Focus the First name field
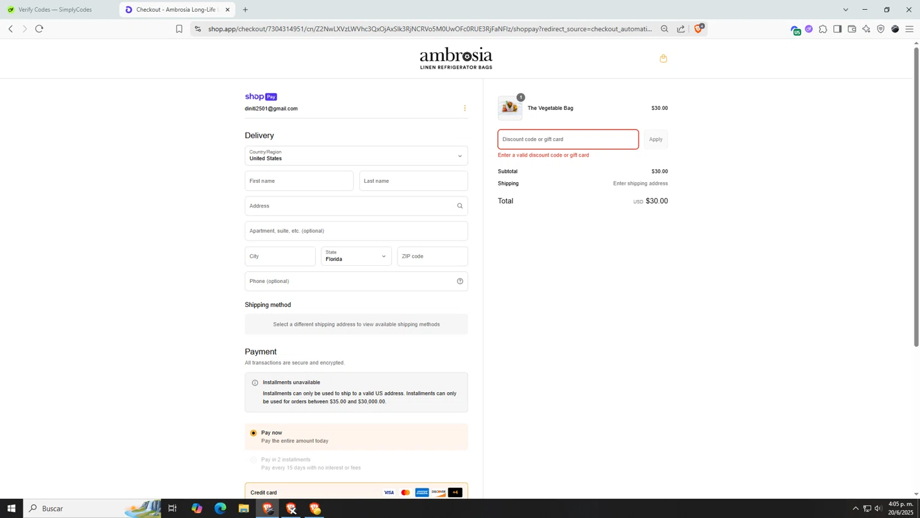The height and width of the screenshot is (518, 920). (299, 181)
